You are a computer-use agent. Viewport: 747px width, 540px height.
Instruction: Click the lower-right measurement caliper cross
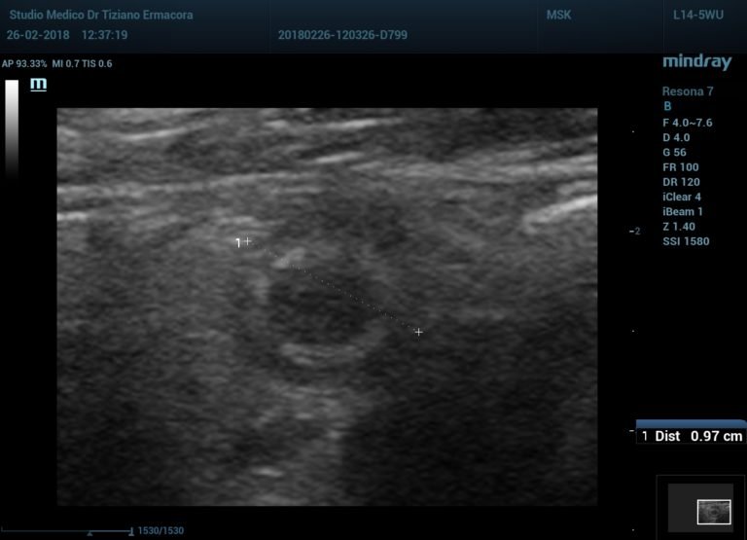(x=419, y=333)
